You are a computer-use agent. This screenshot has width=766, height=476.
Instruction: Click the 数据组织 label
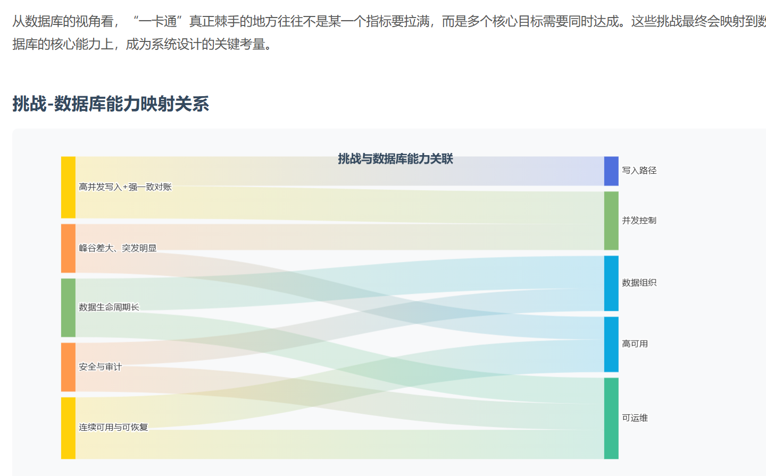pos(639,283)
